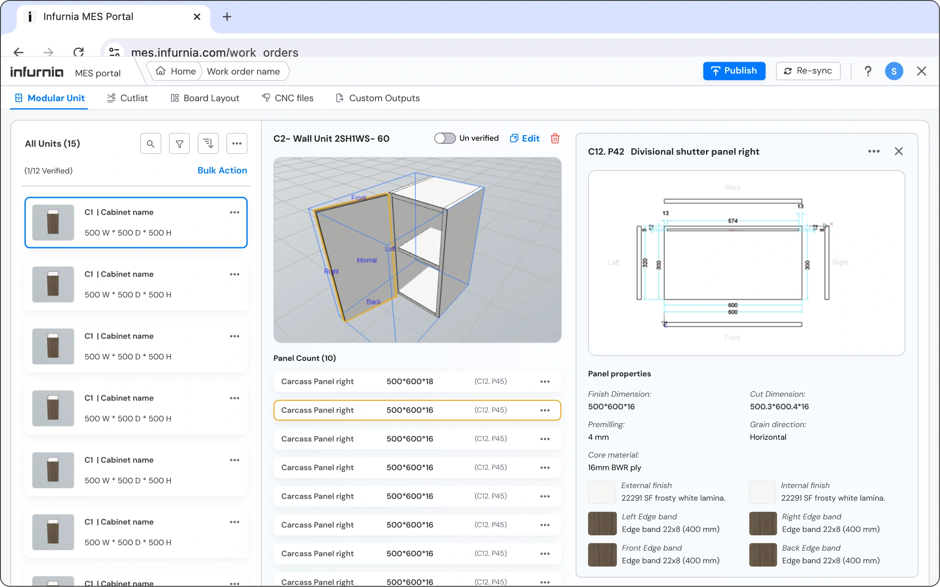Click the browser forward arrow
This screenshot has width=940, height=587.
48,52
